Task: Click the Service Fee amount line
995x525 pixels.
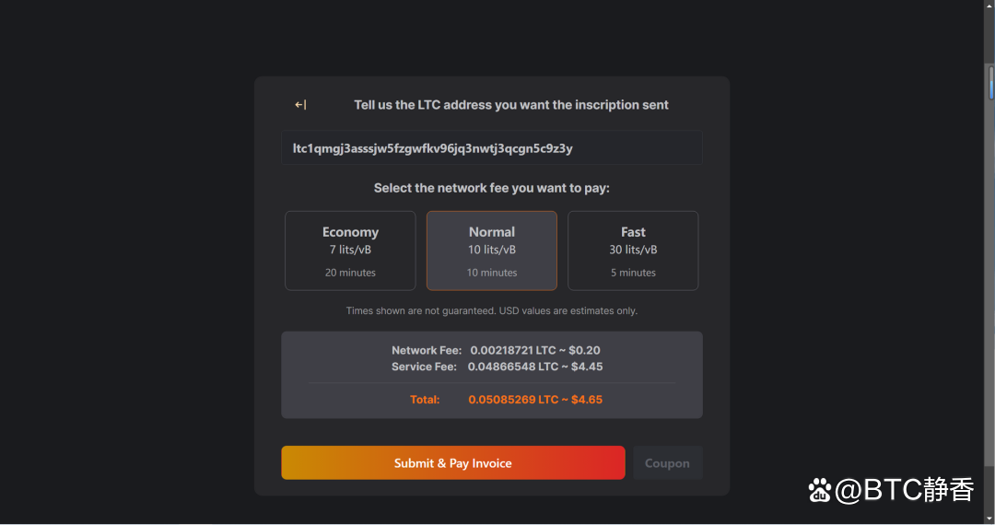Action: tap(496, 367)
